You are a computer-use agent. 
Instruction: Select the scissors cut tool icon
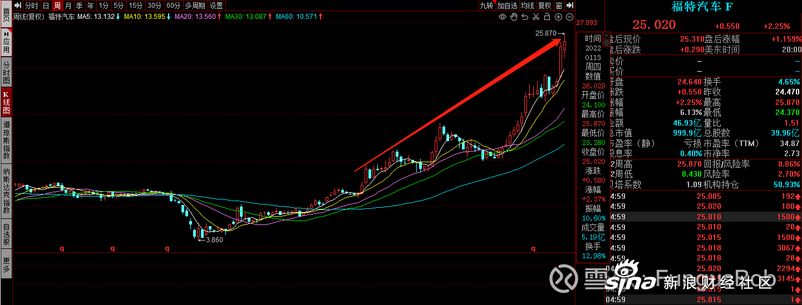pos(536,17)
